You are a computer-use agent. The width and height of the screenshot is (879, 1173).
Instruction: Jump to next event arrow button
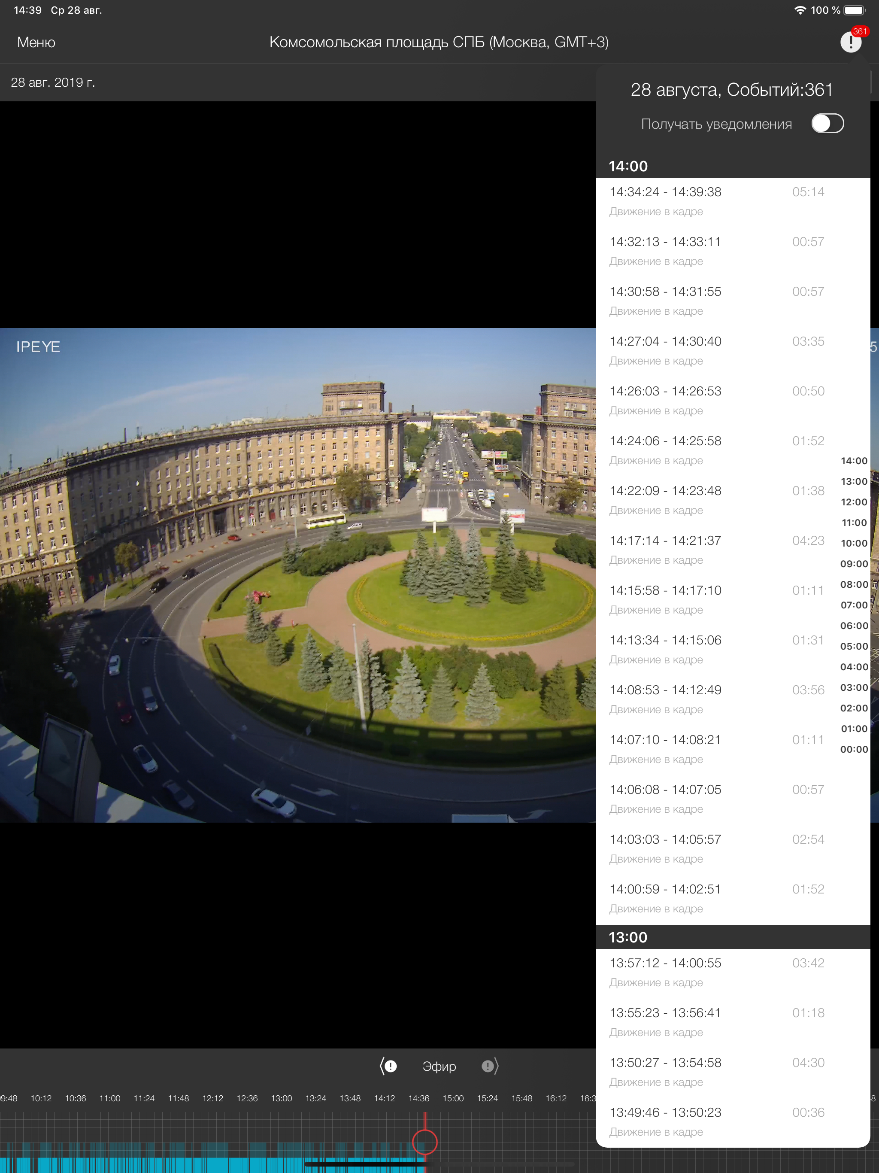click(x=490, y=1066)
